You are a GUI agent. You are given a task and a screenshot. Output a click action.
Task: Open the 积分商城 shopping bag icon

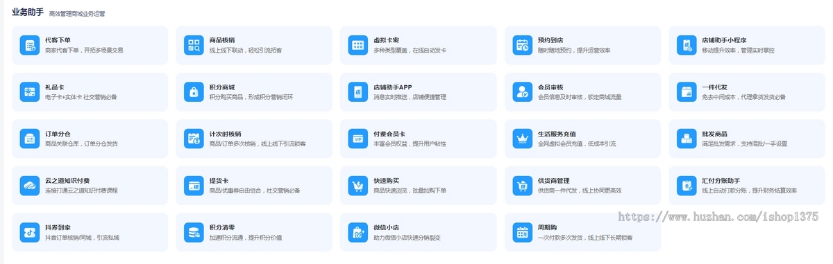(194, 91)
